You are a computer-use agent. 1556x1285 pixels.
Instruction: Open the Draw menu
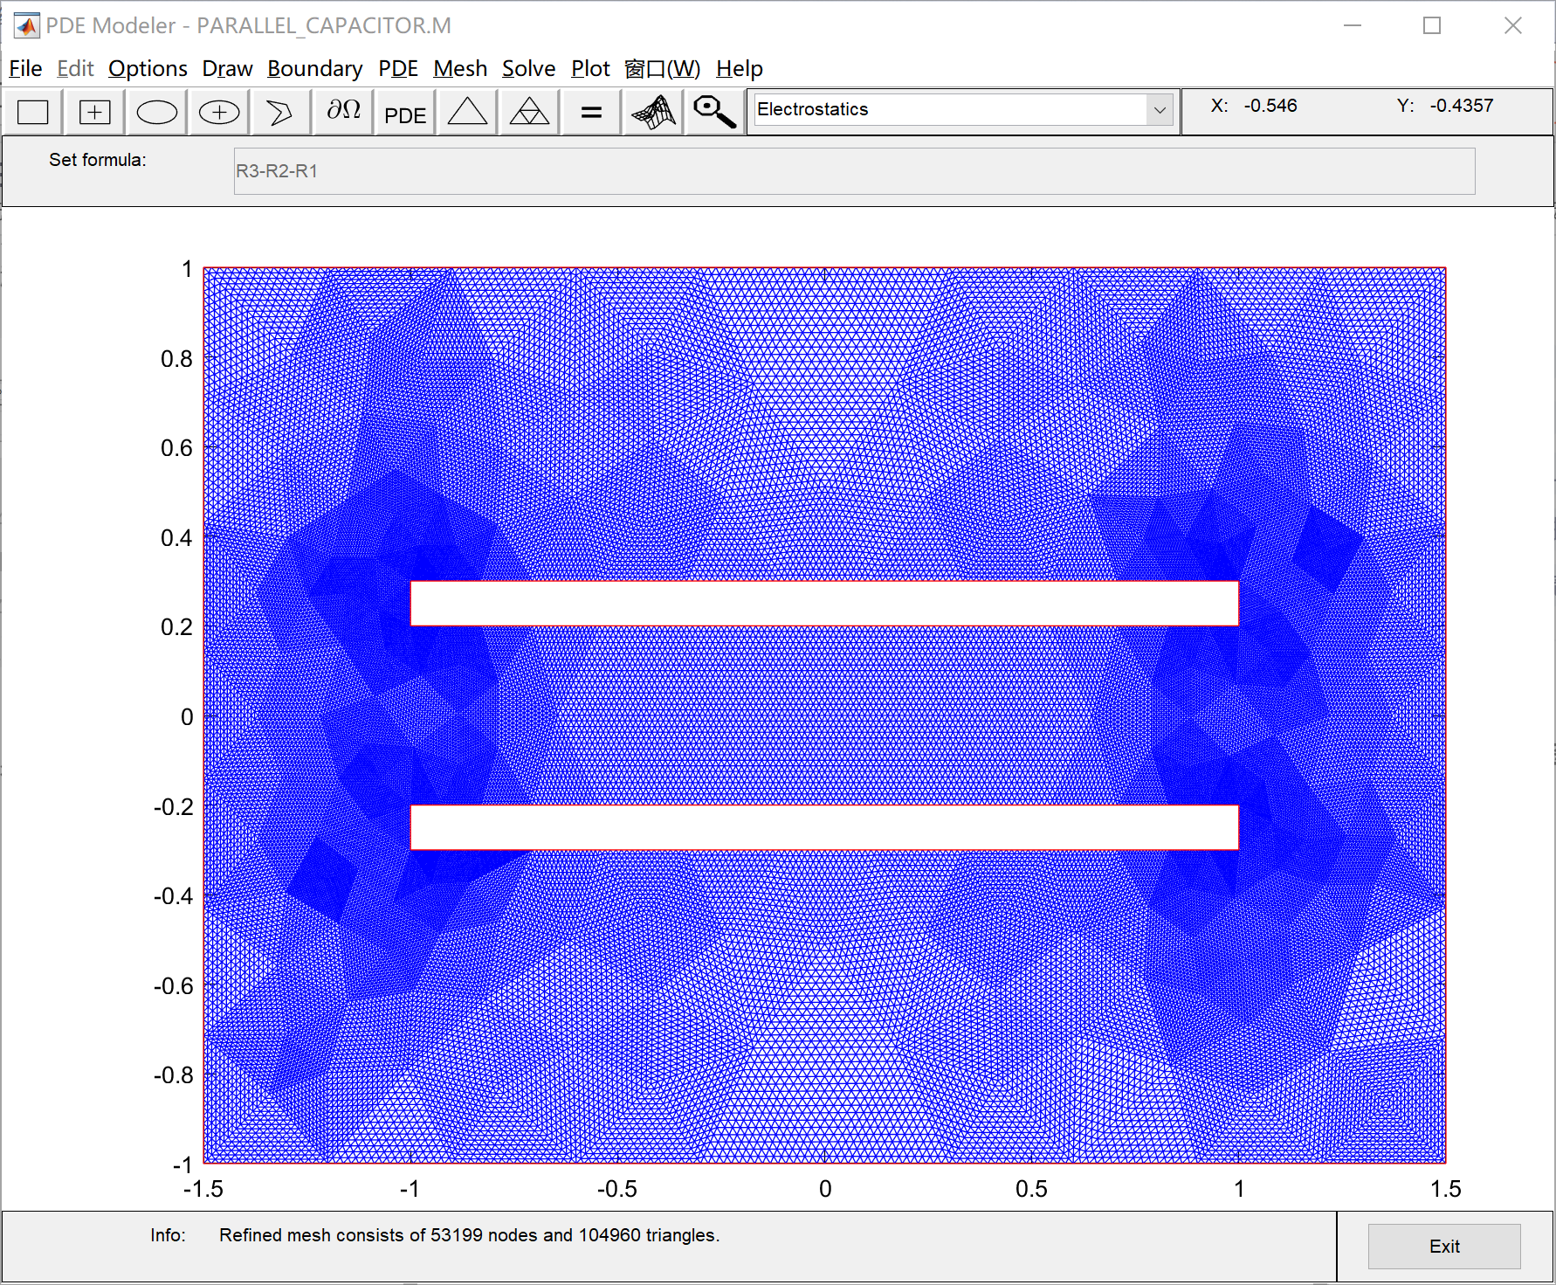pos(227,68)
